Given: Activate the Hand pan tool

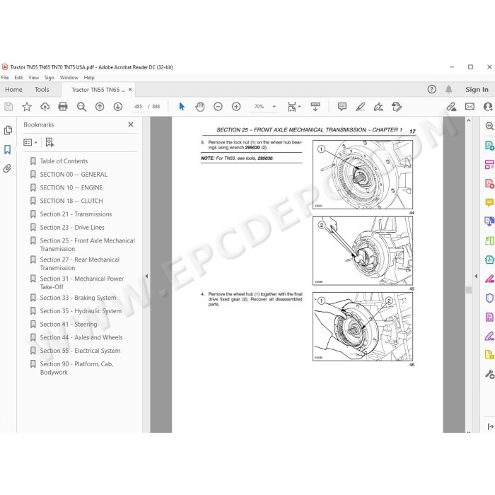Looking at the screenshot, I should [x=200, y=107].
